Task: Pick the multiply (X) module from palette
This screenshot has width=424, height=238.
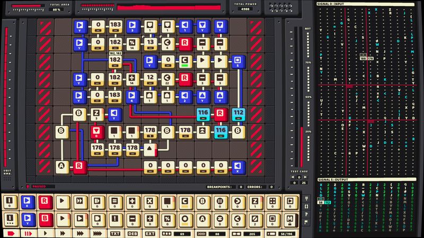Action: pyautogui.click(x=149, y=202)
